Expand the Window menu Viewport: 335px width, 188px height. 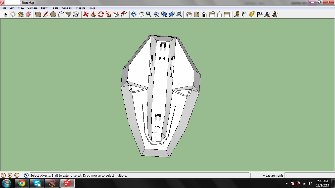point(67,8)
